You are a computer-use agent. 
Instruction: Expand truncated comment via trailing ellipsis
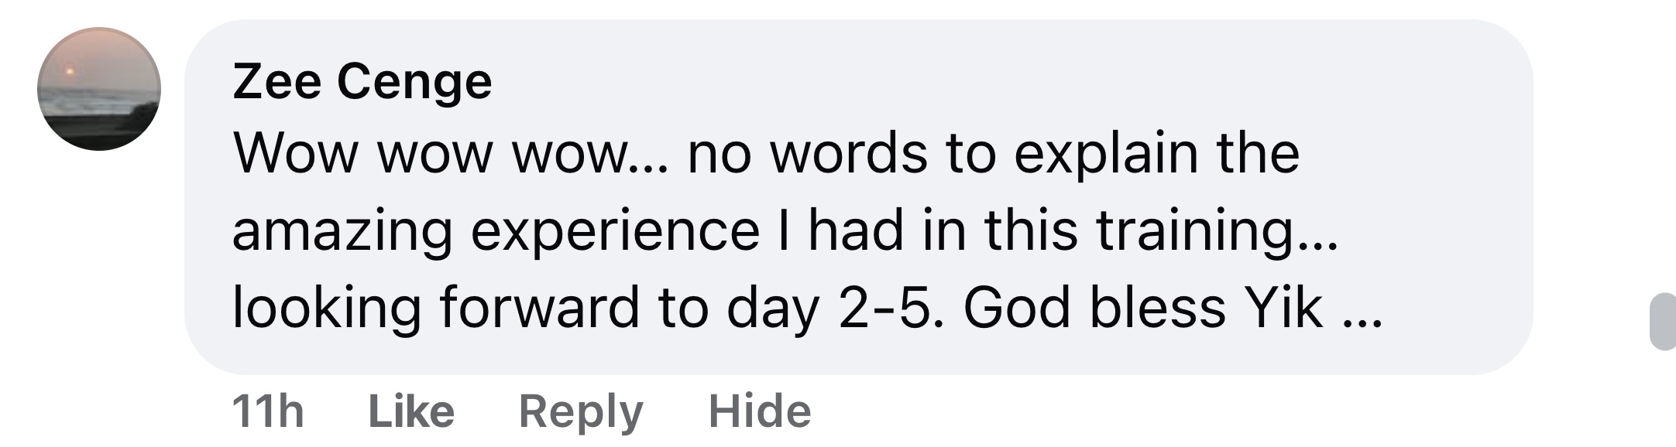[x=1362, y=311]
